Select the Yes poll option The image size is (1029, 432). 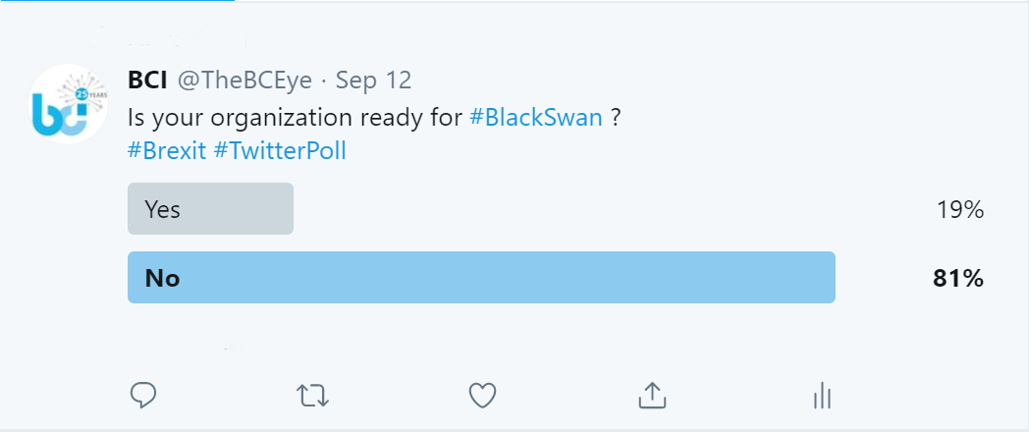[x=210, y=209]
